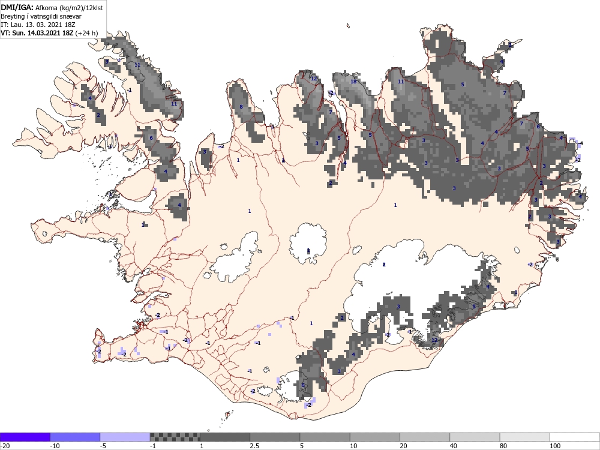The height and width of the screenshot is (450, 600).
Task: Choose the white legend swatch between 80 and 100
Action: pos(525,437)
